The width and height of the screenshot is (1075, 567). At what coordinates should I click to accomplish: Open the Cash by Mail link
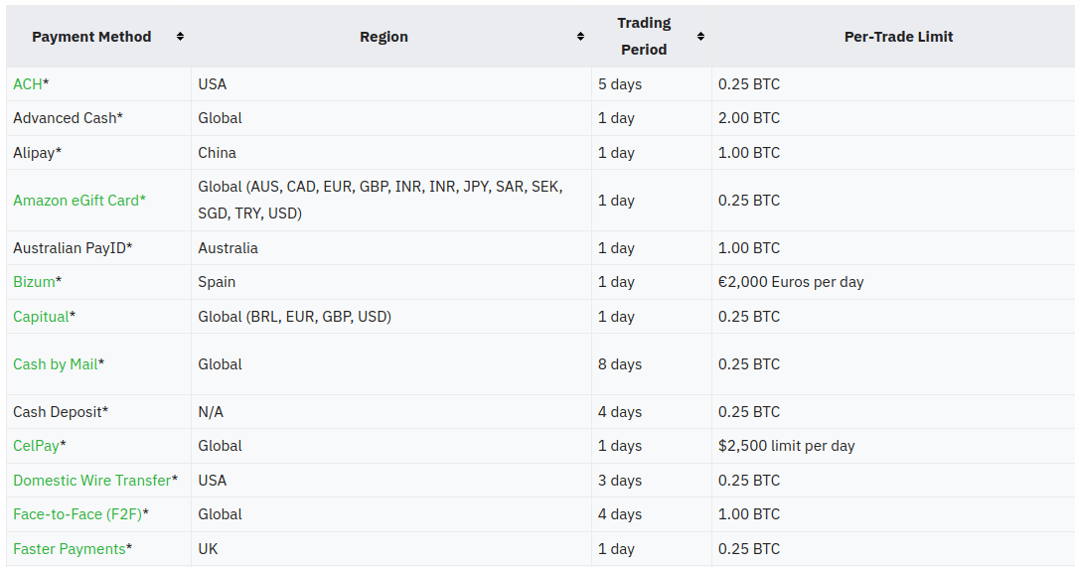(55, 364)
